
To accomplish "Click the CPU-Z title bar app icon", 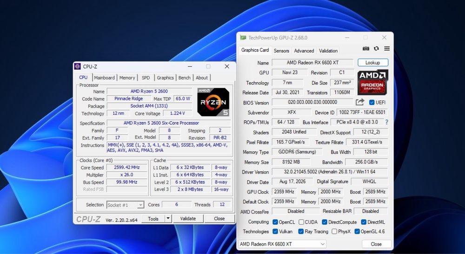I will coord(77,66).
